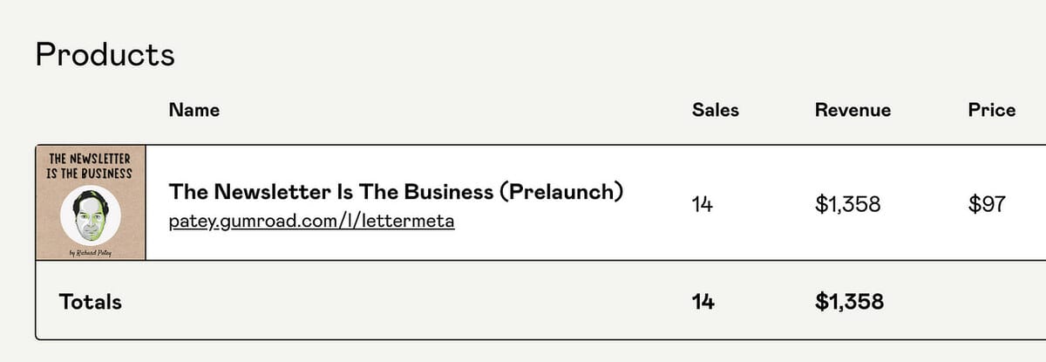This screenshot has height=362, width=1046.
Task: Click the cover title text 'The Newsletter Is The Business'
Action: click(x=91, y=165)
